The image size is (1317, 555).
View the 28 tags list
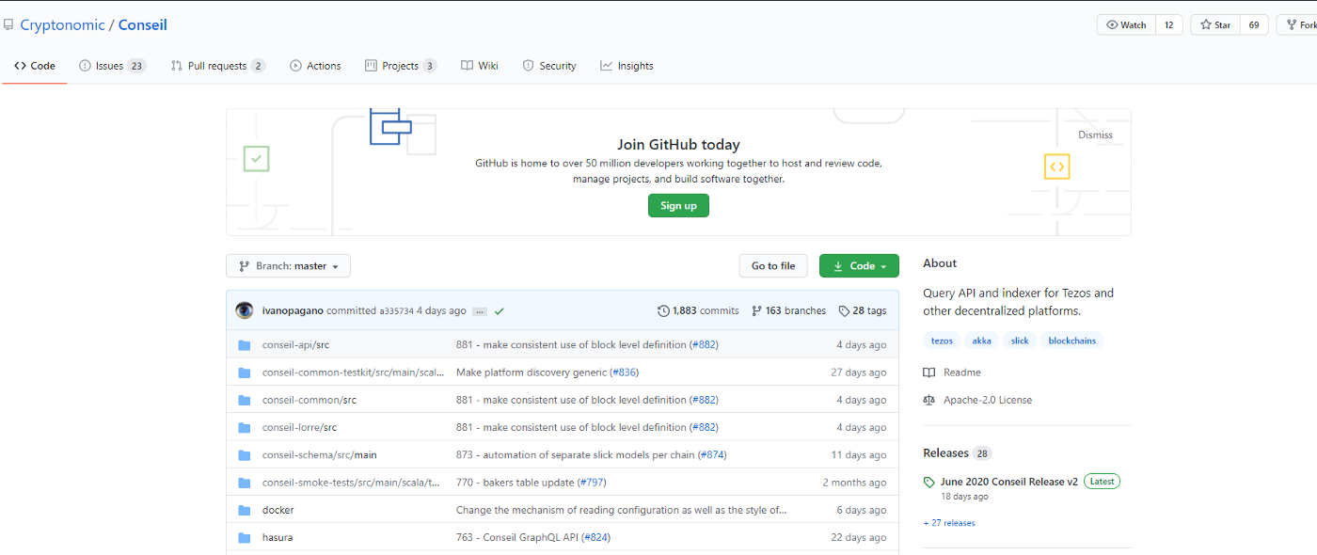pyautogui.click(x=863, y=311)
